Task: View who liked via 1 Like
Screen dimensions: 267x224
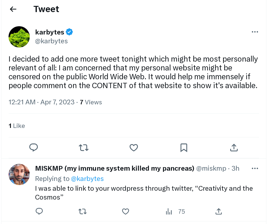Action: coord(17,126)
